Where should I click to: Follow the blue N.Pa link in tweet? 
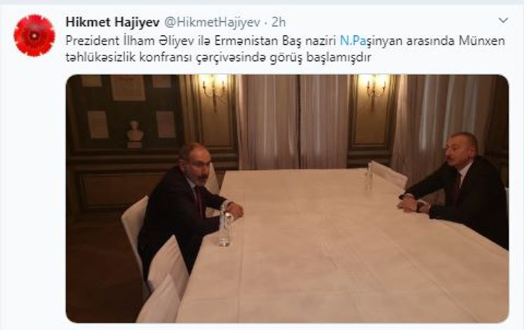pyautogui.click(x=353, y=41)
